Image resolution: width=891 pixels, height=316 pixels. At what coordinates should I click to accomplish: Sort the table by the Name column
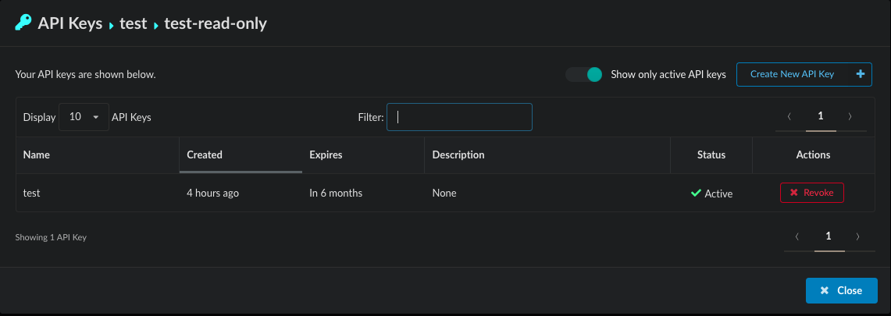point(37,154)
